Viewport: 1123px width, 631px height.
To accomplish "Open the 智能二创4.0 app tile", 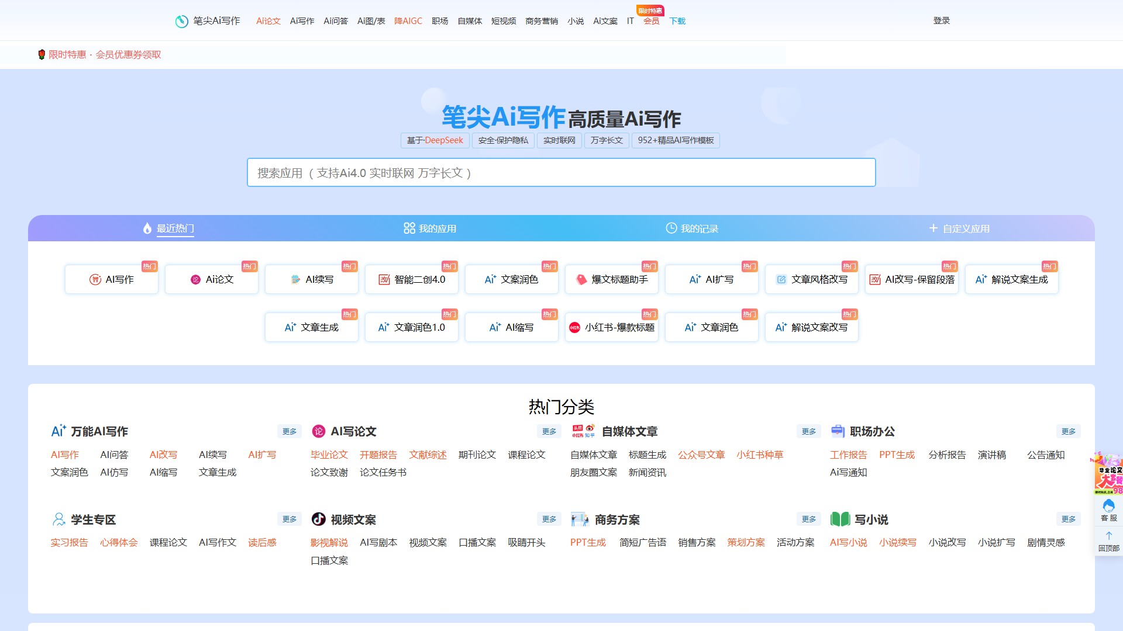I will click(412, 279).
